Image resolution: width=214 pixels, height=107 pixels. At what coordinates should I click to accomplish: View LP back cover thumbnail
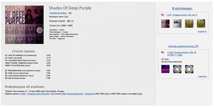click(x=177, y=23)
